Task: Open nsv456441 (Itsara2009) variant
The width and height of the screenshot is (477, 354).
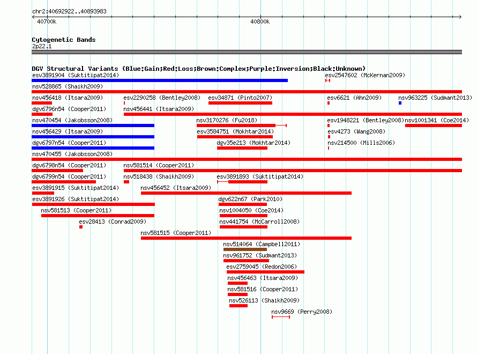Action: (x=159, y=109)
